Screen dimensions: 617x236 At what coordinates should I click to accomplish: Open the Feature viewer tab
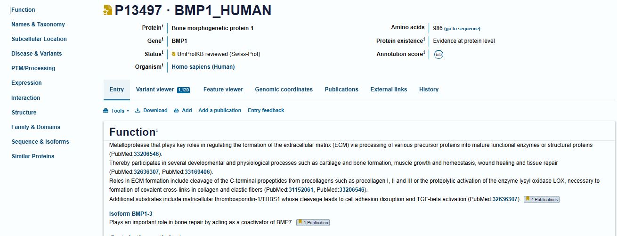pos(223,90)
